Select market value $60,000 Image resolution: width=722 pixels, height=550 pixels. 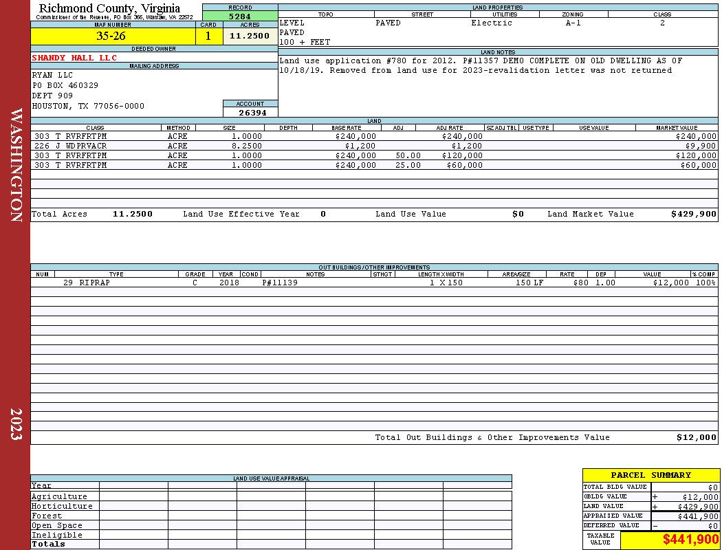tap(699, 165)
